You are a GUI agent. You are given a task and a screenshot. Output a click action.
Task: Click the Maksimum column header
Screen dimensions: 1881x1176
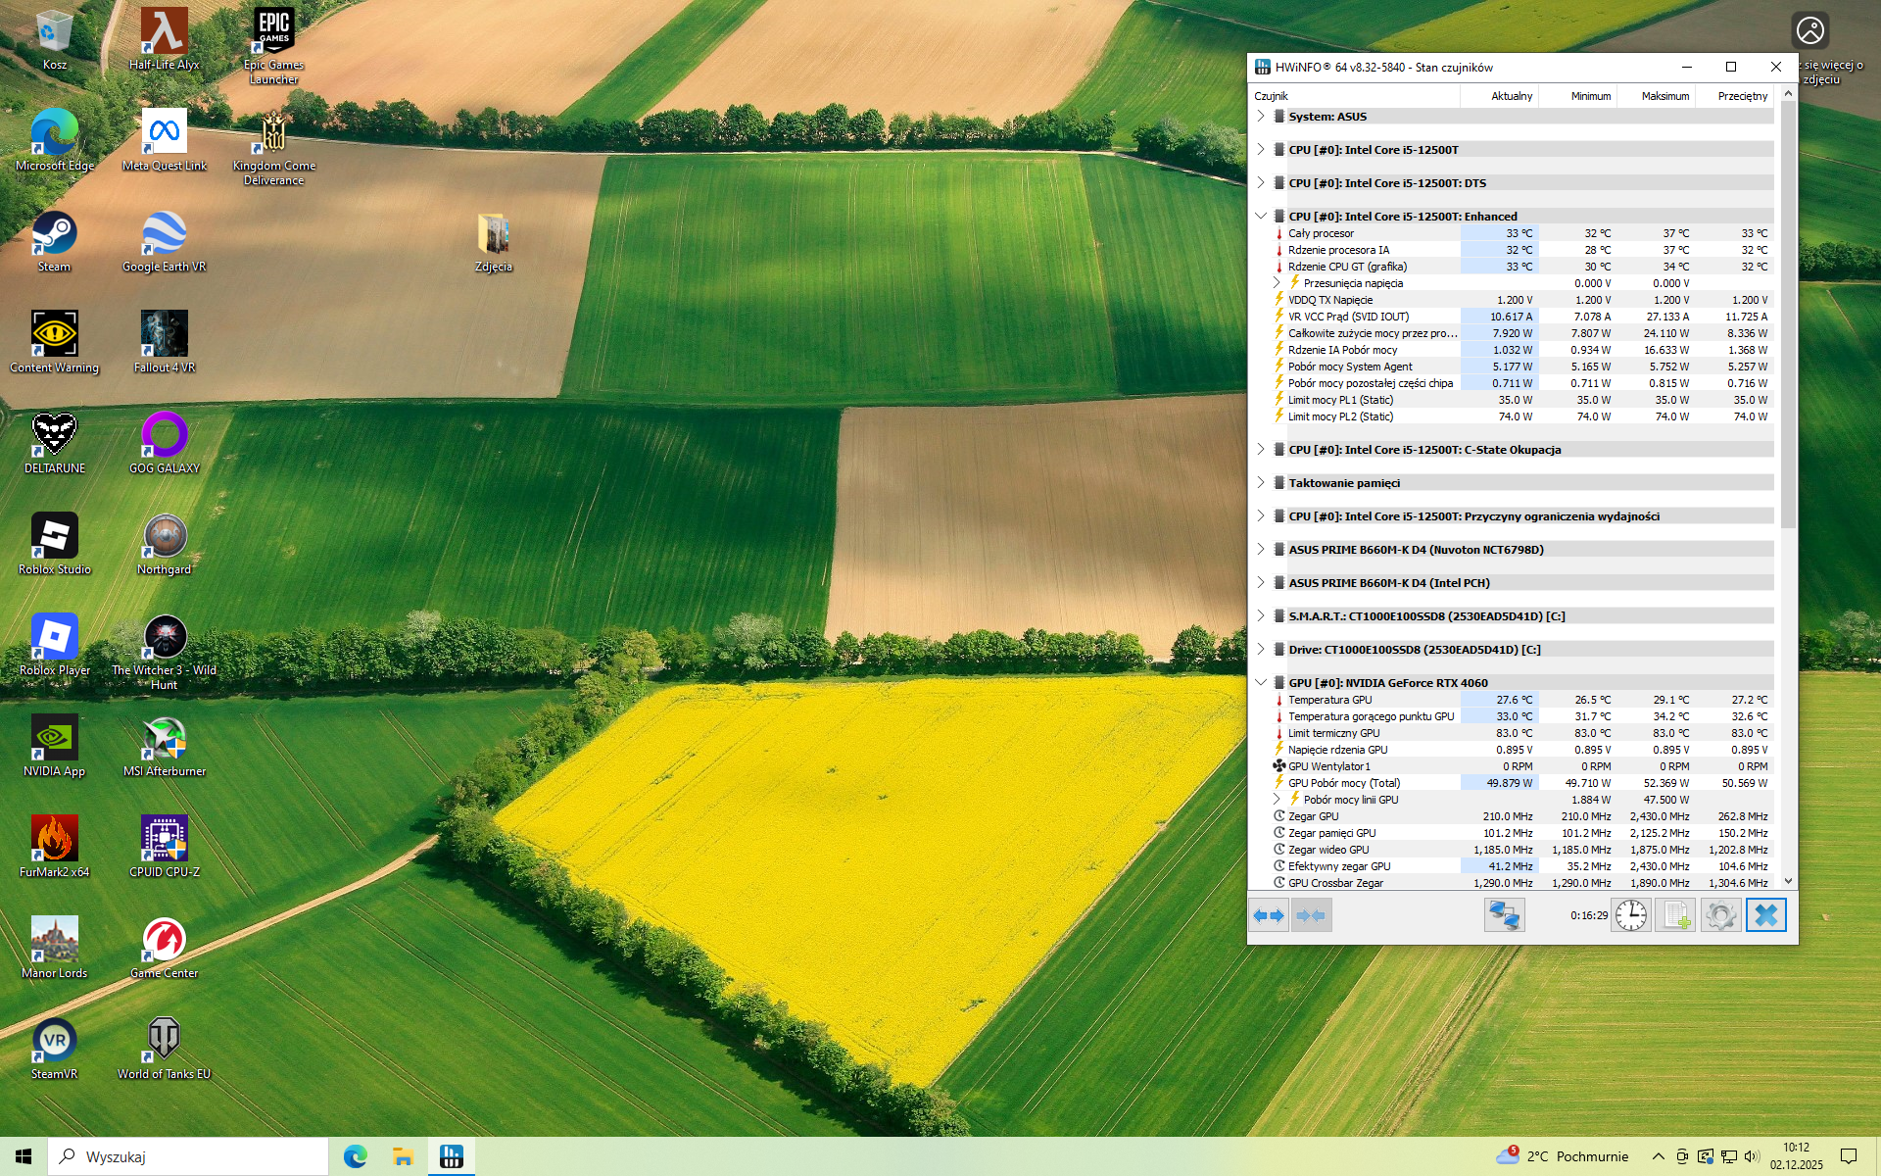[1664, 96]
